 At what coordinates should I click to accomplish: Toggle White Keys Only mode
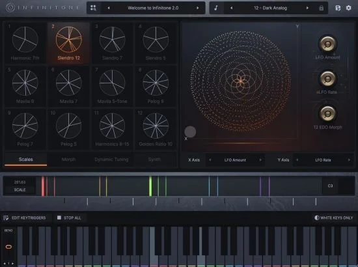coord(333,218)
